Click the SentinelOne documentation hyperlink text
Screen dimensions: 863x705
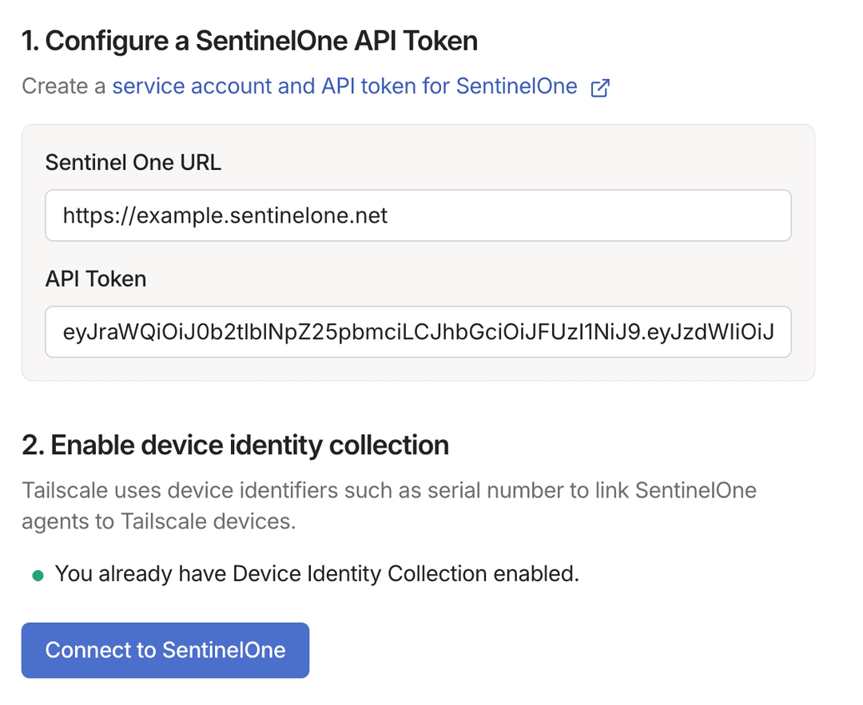pyautogui.click(x=344, y=86)
